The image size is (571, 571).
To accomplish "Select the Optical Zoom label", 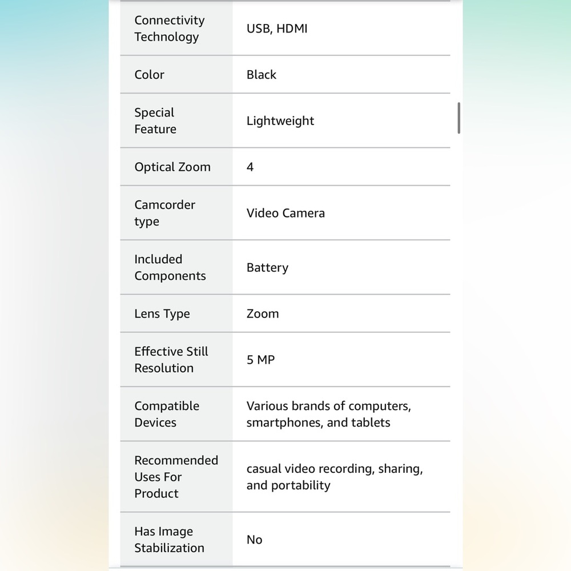I will (172, 167).
